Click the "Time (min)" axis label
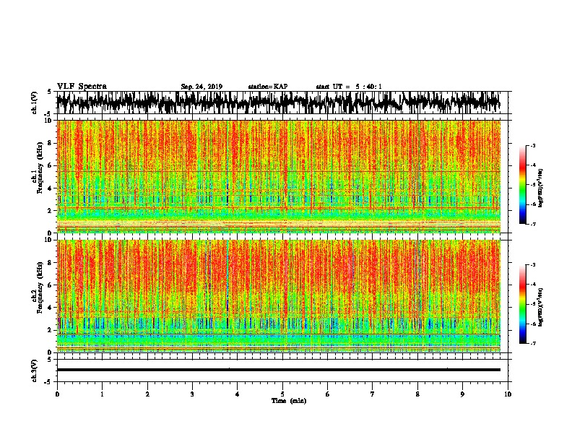Screen dimensions: 572x442 [289, 401]
